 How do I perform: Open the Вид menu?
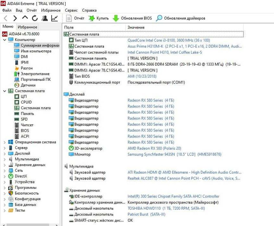point(19,10)
